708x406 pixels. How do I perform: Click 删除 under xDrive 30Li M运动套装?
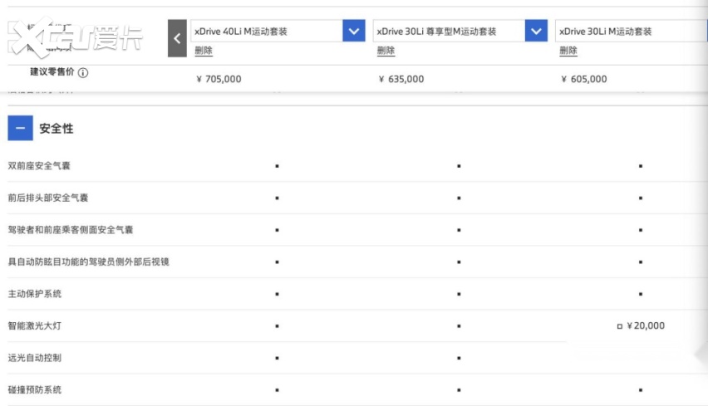click(x=568, y=51)
